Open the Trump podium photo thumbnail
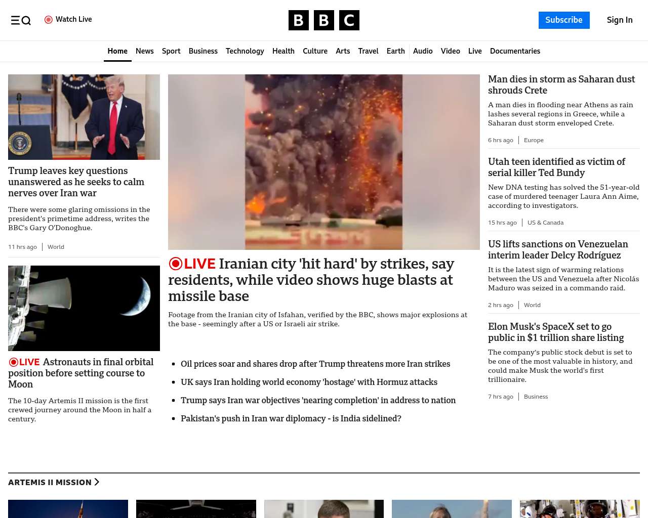Screen dimensions: 648x518 84,117
